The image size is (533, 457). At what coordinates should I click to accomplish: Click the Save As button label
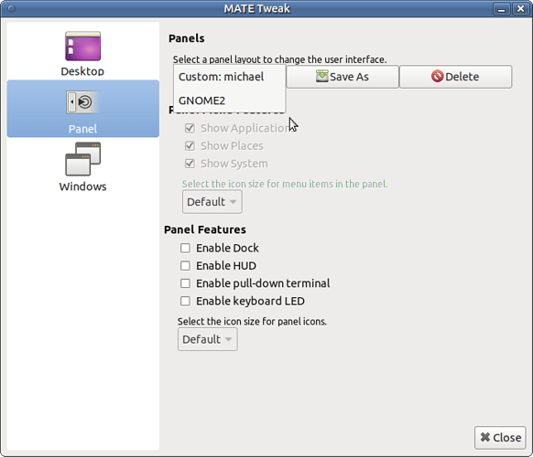pyautogui.click(x=349, y=77)
